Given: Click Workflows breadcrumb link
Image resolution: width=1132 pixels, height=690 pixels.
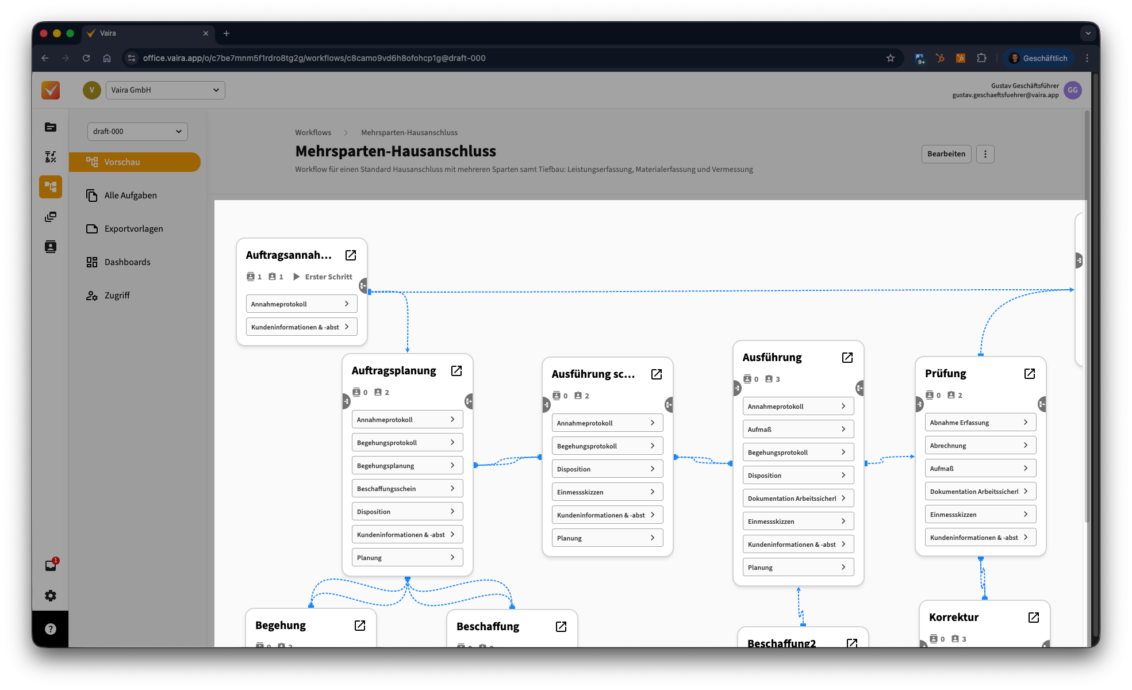Looking at the screenshot, I should [313, 133].
